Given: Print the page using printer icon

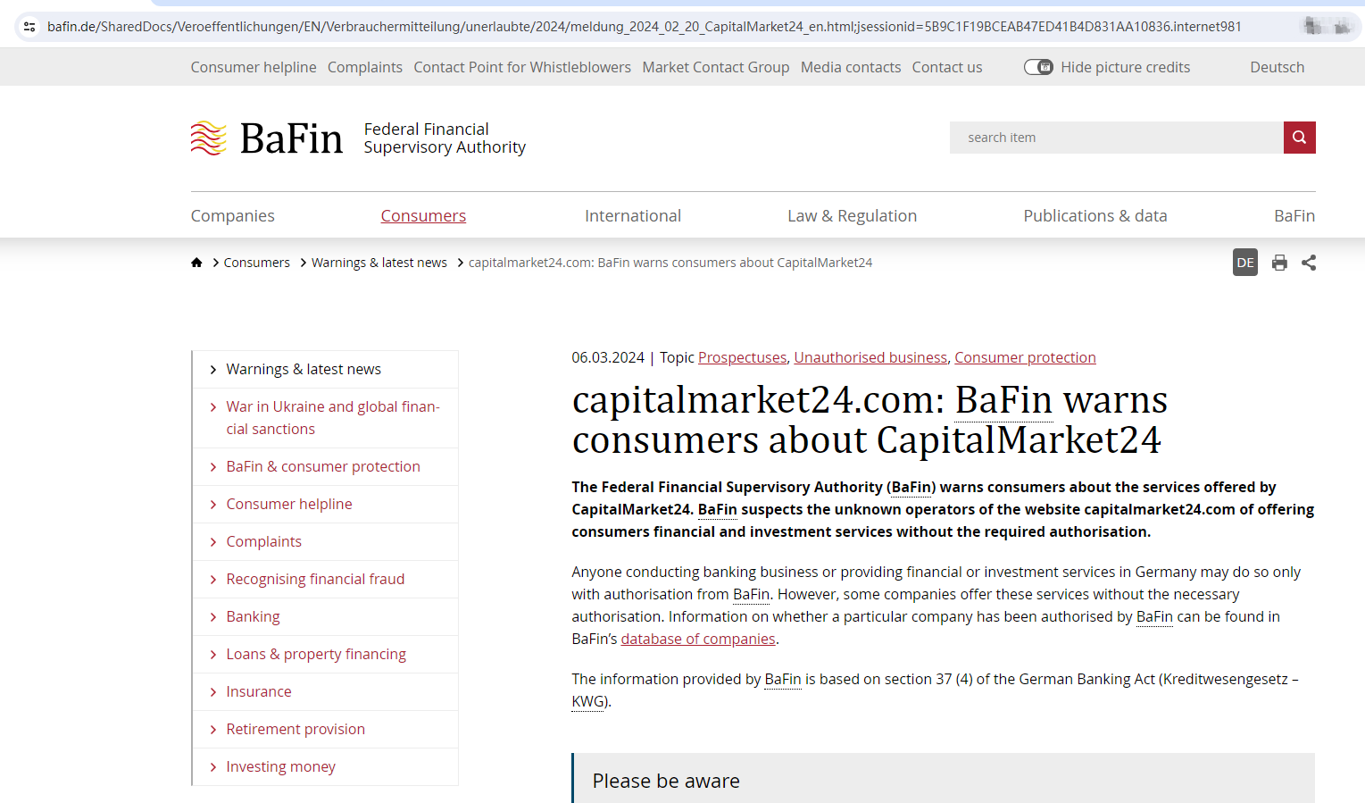Looking at the screenshot, I should coord(1279,263).
